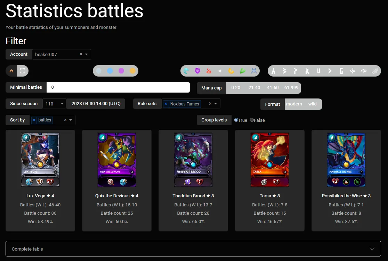The image size is (388, 261).
Task: Set Group levels to True
Action: tap(236, 120)
